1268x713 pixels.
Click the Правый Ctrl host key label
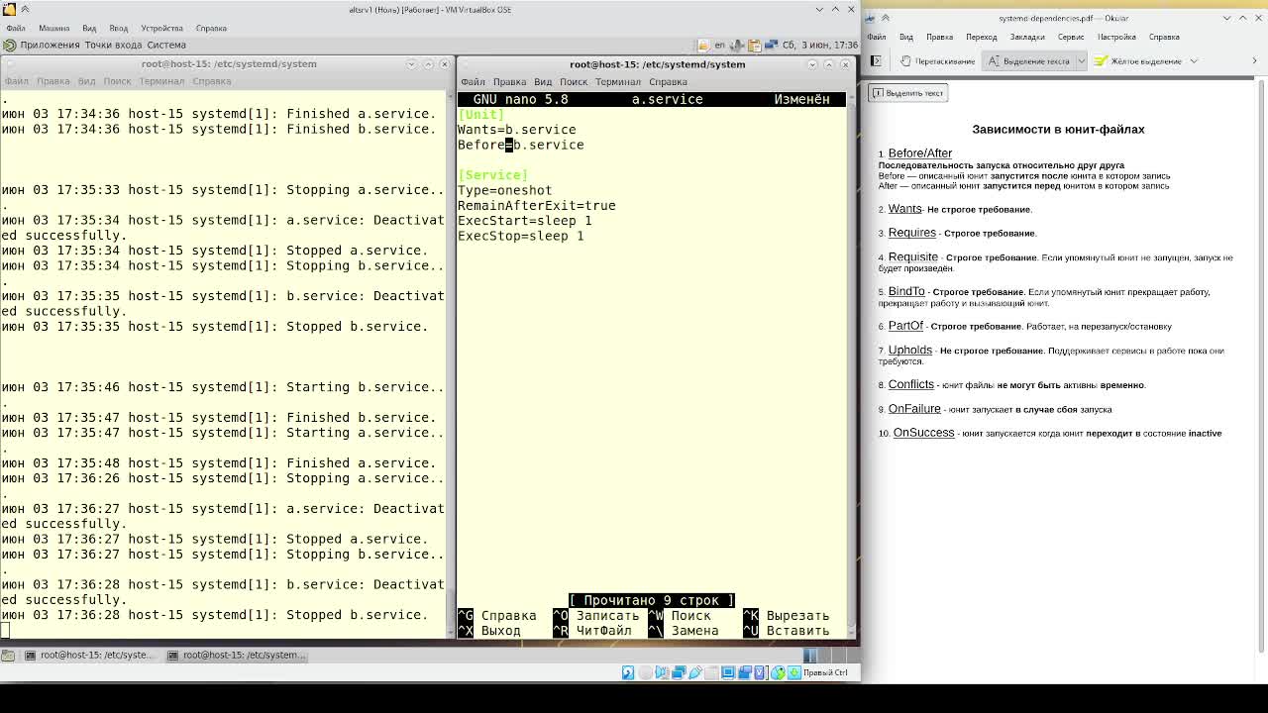(825, 672)
